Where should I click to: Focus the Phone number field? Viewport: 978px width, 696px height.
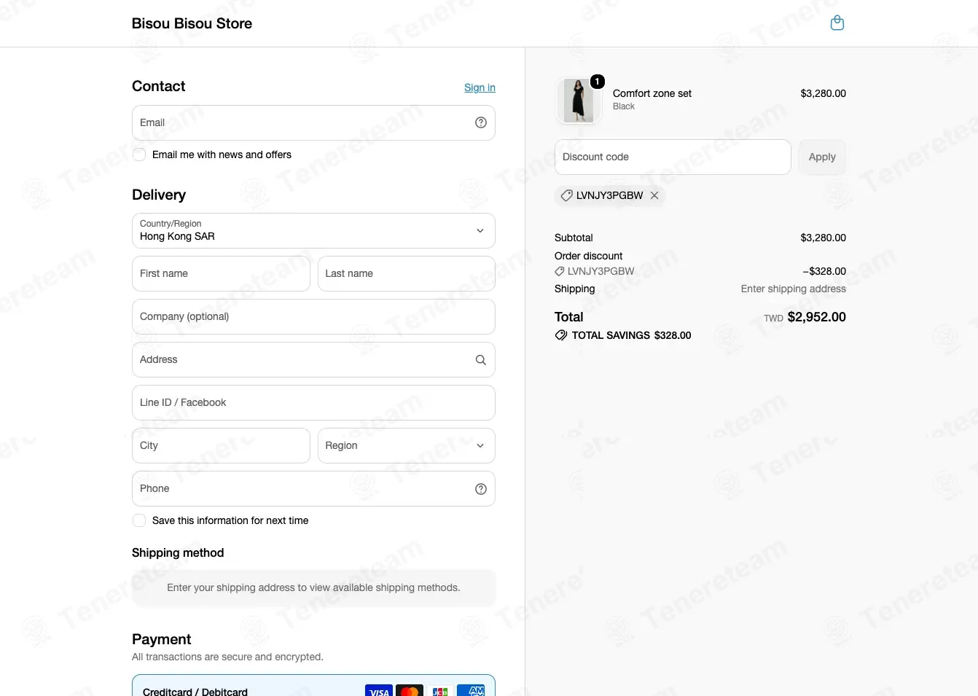pyautogui.click(x=313, y=489)
